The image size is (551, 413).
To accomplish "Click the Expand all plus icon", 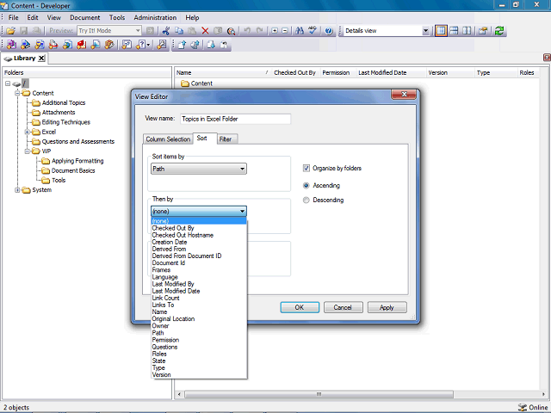I will pos(275,31).
